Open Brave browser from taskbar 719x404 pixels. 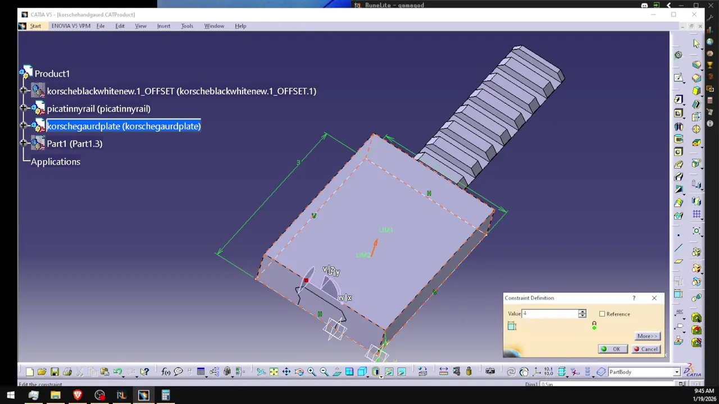click(78, 396)
